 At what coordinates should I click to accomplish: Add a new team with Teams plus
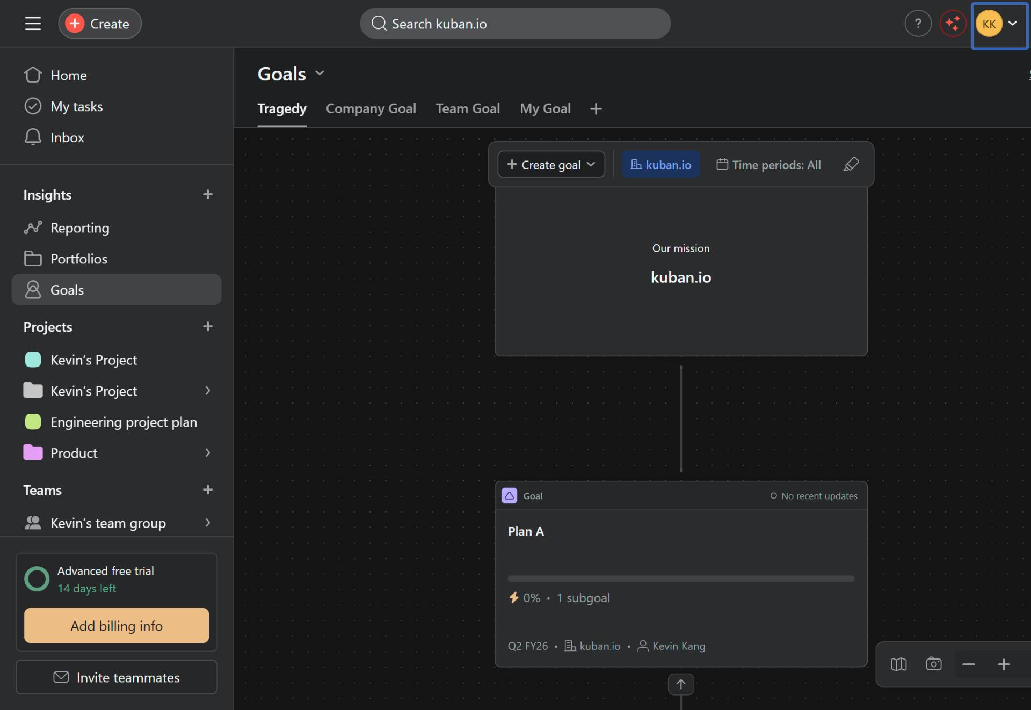pos(208,489)
